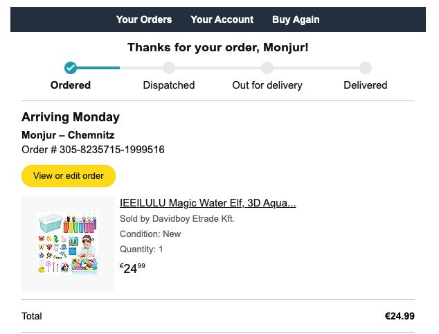Select Buy Again in the header bar
The width and height of the screenshot is (439, 334).
tap(296, 19)
